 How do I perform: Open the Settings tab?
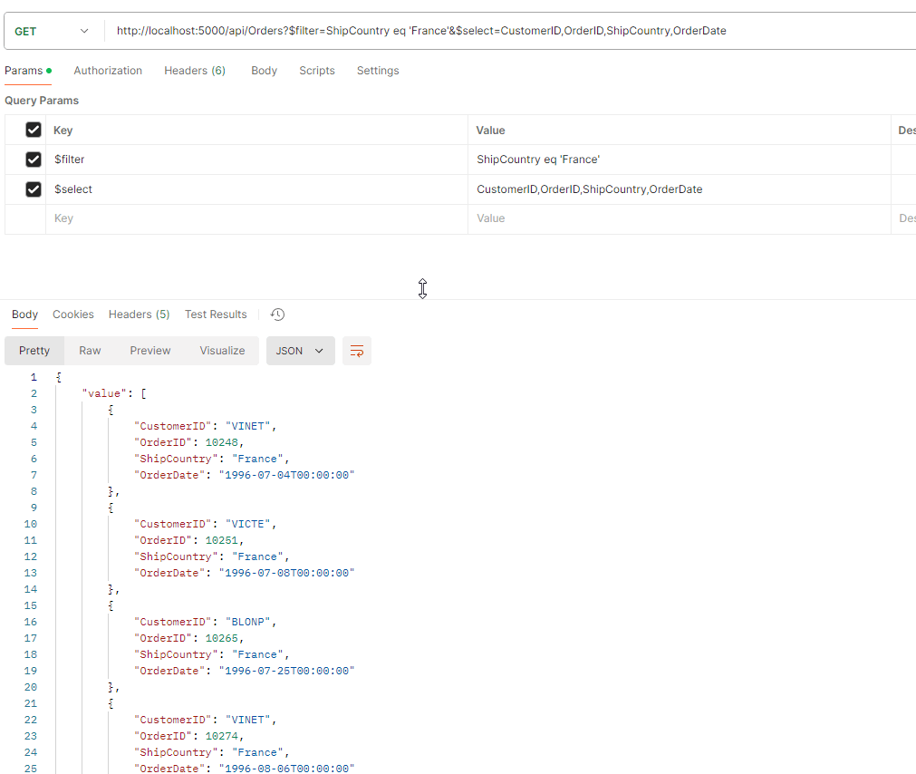tap(378, 71)
